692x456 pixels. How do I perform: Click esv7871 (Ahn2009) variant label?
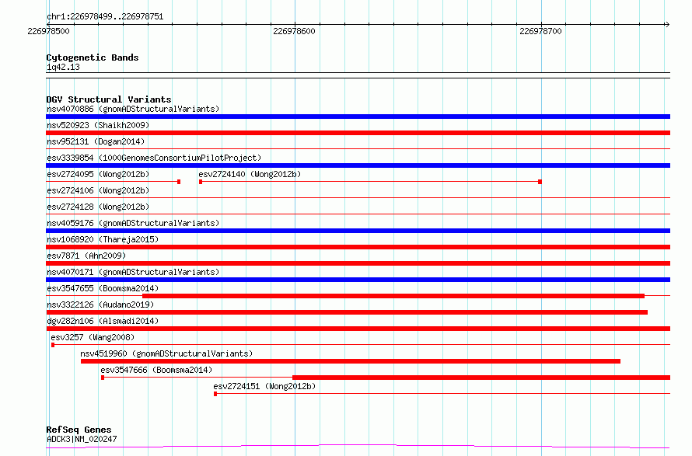point(86,256)
